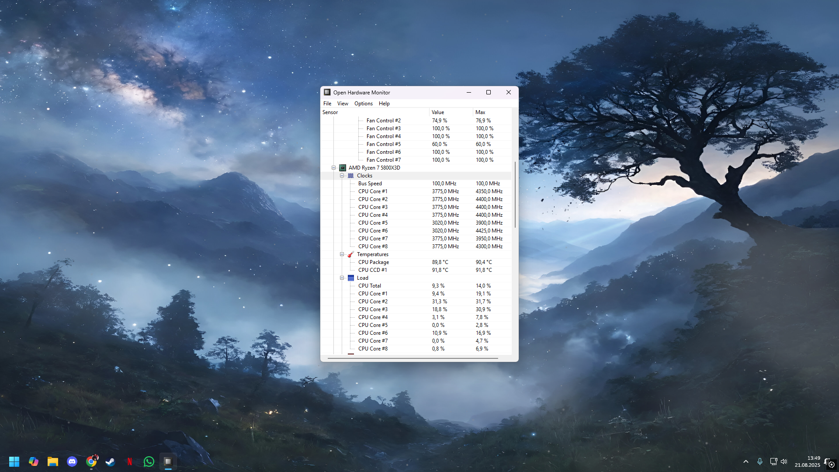
Task: Click the volume speaker tray icon
Action: 784,462
